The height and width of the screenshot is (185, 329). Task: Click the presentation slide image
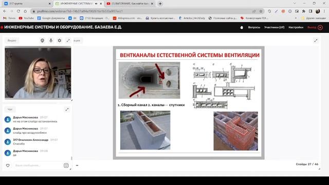(x=189, y=103)
